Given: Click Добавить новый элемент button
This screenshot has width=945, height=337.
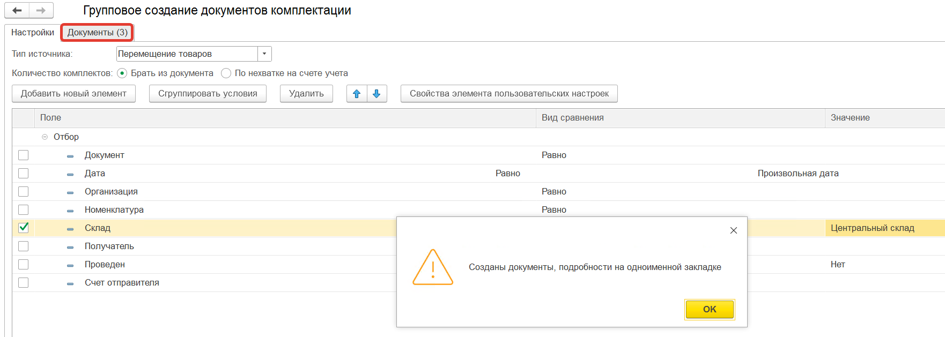Looking at the screenshot, I should (x=73, y=94).
